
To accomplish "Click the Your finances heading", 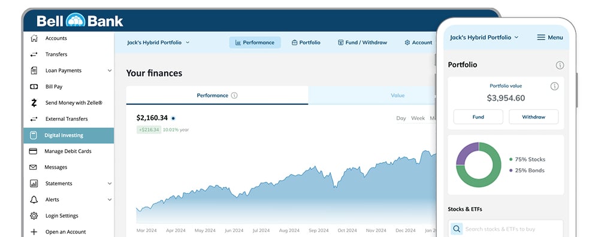I will [x=154, y=73].
